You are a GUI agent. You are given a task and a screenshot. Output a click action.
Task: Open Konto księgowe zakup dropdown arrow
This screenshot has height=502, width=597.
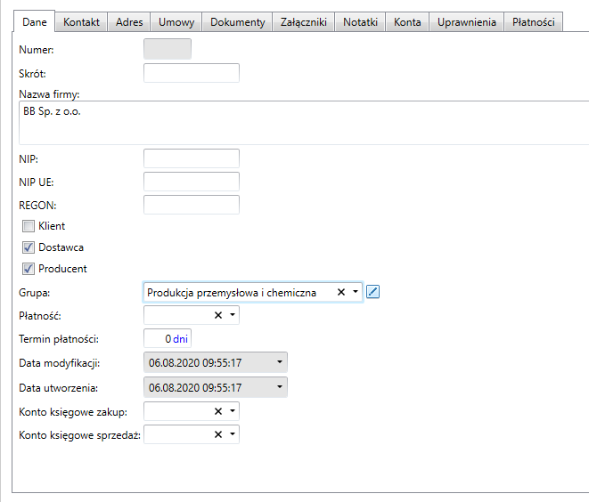pyautogui.click(x=233, y=411)
